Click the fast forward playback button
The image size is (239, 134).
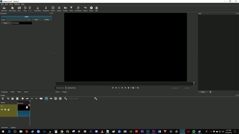pyautogui.click(x=122, y=88)
